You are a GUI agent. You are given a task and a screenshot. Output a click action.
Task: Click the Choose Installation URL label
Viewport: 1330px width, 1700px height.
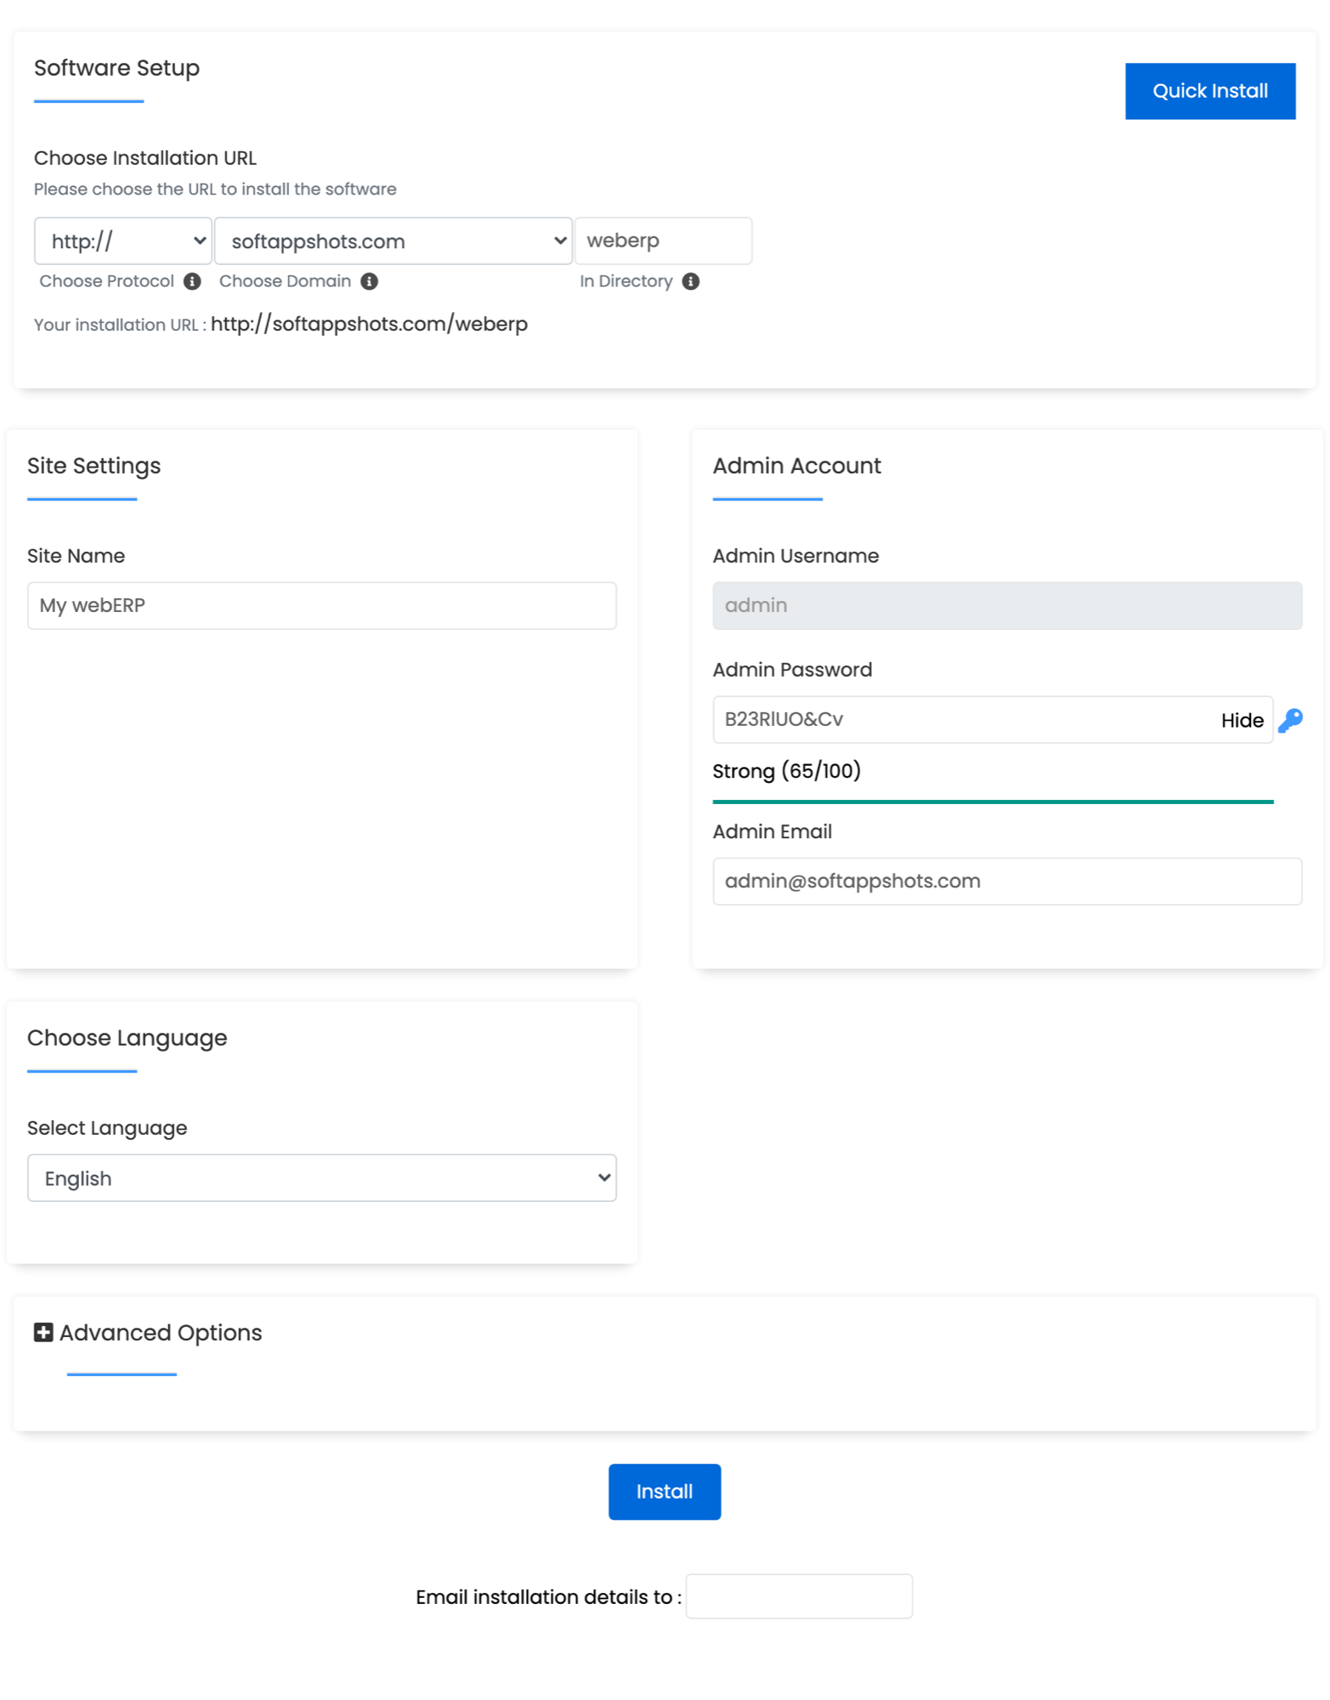pyautogui.click(x=145, y=158)
